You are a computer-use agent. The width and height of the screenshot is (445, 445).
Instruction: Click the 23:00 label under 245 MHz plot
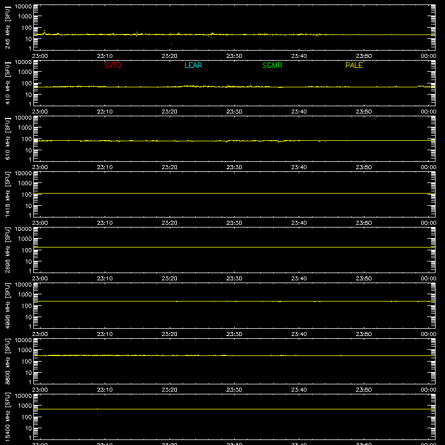click(39, 56)
